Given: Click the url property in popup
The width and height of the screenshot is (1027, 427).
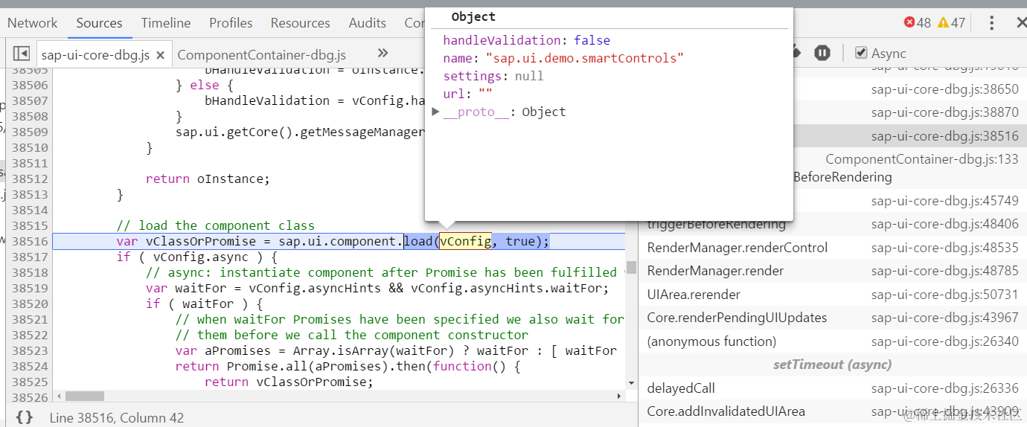Looking at the screenshot, I should point(454,94).
